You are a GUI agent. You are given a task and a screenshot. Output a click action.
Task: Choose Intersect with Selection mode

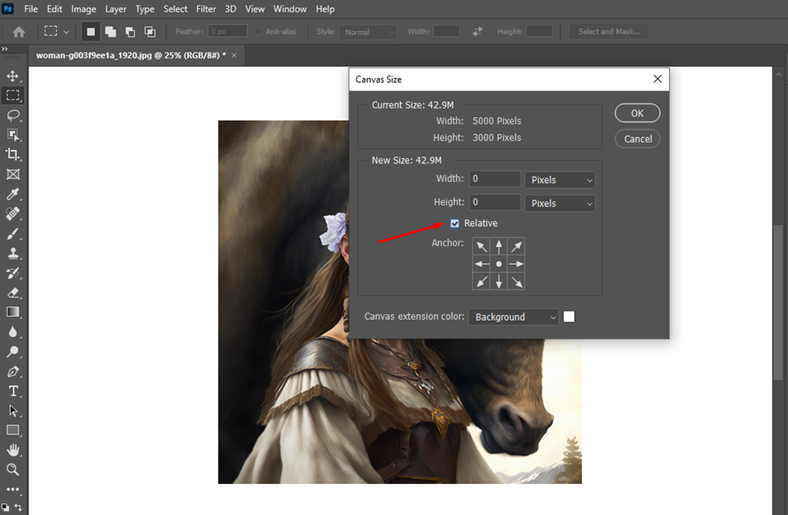pyautogui.click(x=150, y=32)
